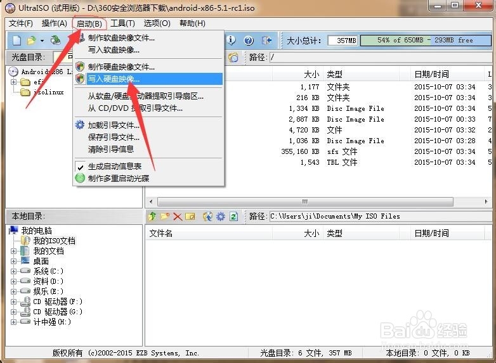The width and height of the screenshot is (496, 363).
Task: Click the scrollbar right arrow in file list
Action: (486, 201)
